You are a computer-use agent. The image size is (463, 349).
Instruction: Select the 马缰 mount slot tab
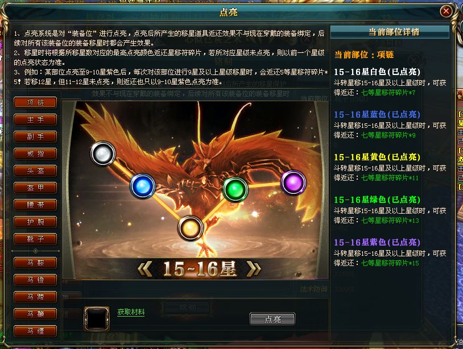35,331
